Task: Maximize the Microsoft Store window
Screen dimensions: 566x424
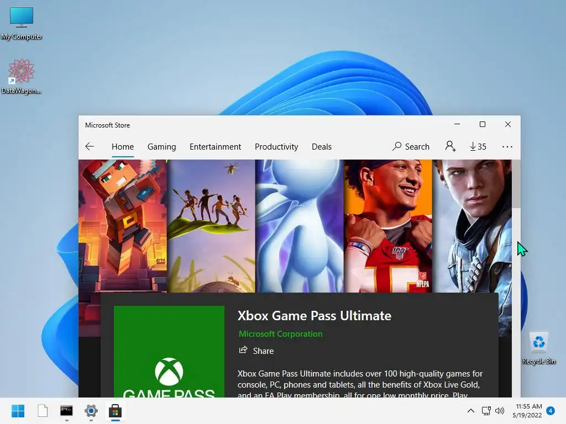Action: [x=482, y=124]
